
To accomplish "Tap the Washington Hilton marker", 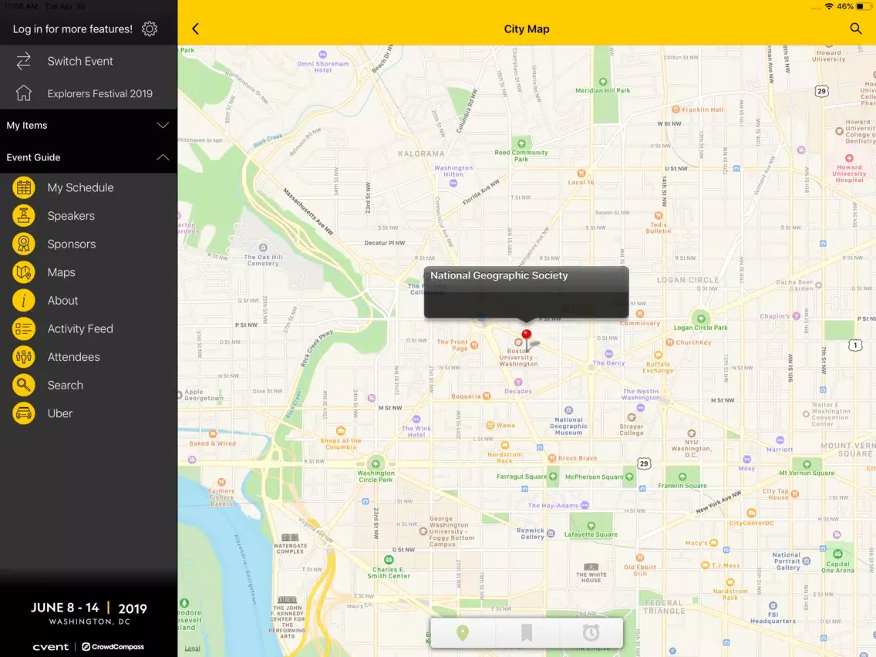I will (x=453, y=184).
